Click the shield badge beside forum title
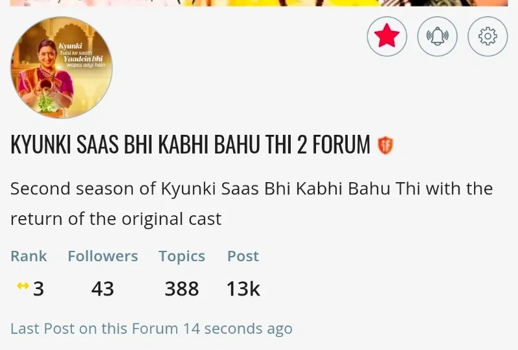Viewport: 518px width, 350px height. pos(385,146)
